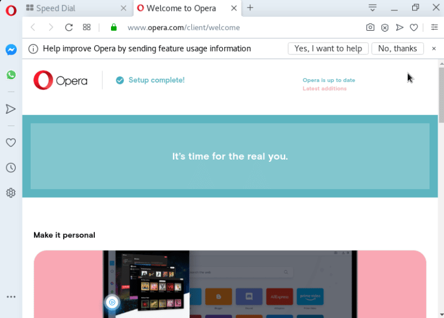Close the Speed Dial tab

coord(124,8)
